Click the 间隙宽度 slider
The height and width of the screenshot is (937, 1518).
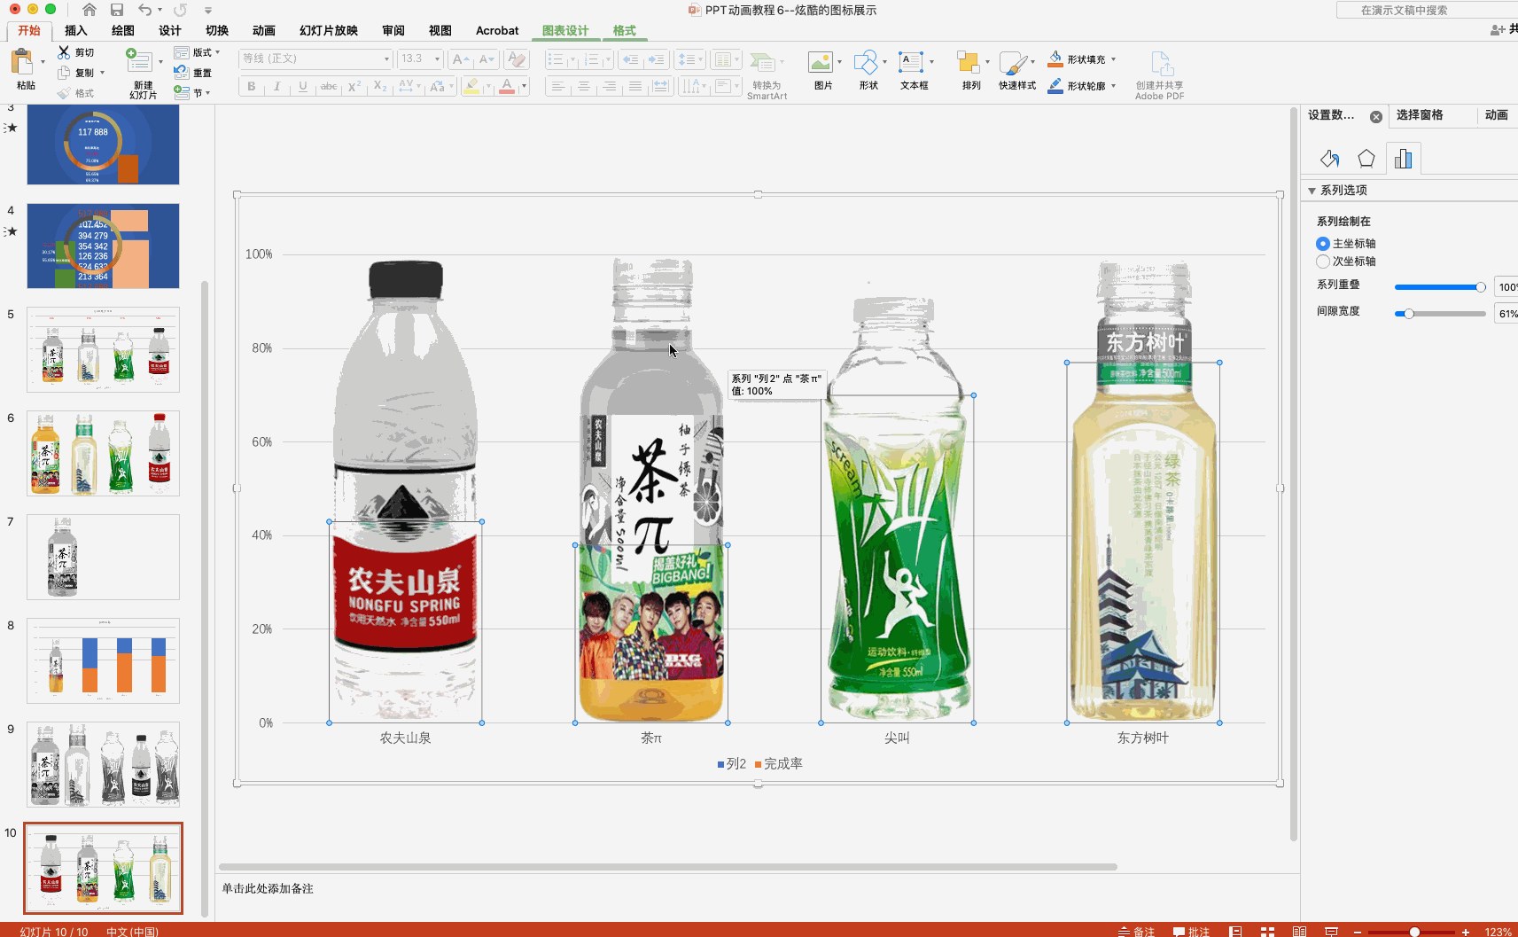tap(1440, 314)
